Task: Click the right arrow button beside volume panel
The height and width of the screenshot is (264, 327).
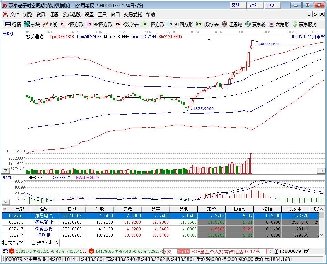Action: coord(321,171)
